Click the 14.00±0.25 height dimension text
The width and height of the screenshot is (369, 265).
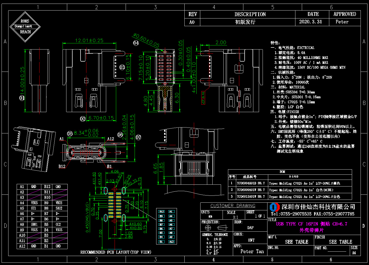click(x=22, y=80)
